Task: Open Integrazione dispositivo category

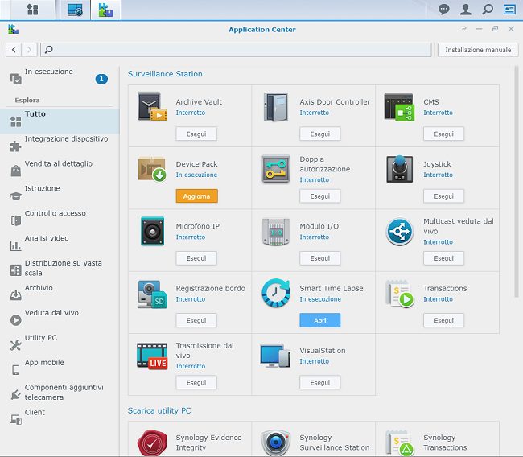Action: click(x=60, y=146)
